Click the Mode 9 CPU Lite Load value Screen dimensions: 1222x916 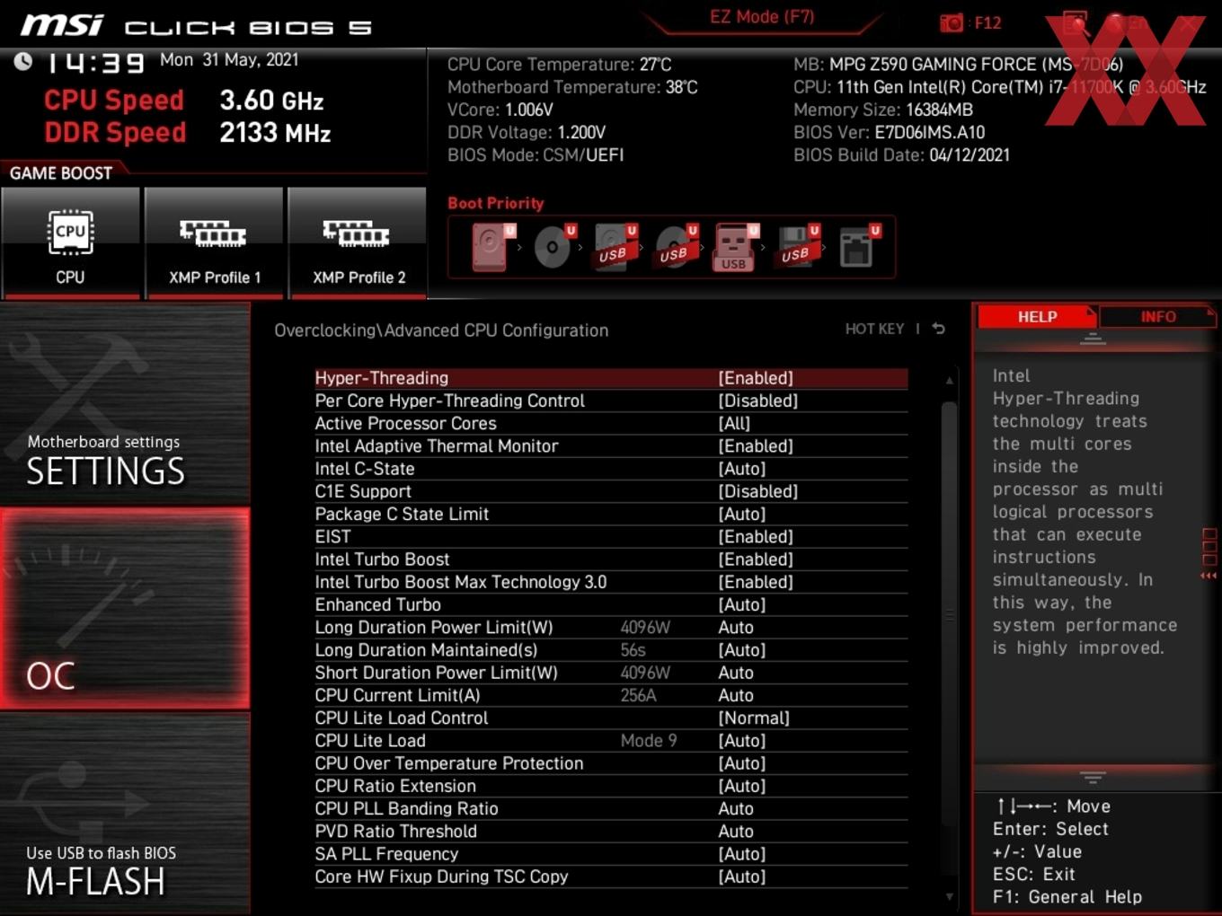point(649,741)
